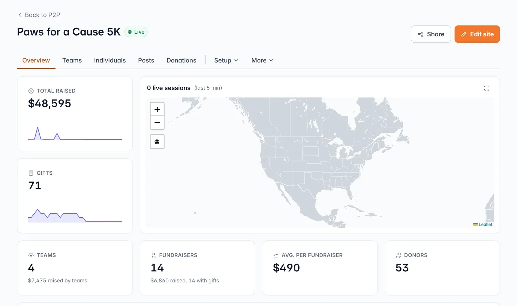Expand the Setup dropdown menu
This screenshot has height=306, width=517.
(x=226, y=60)
